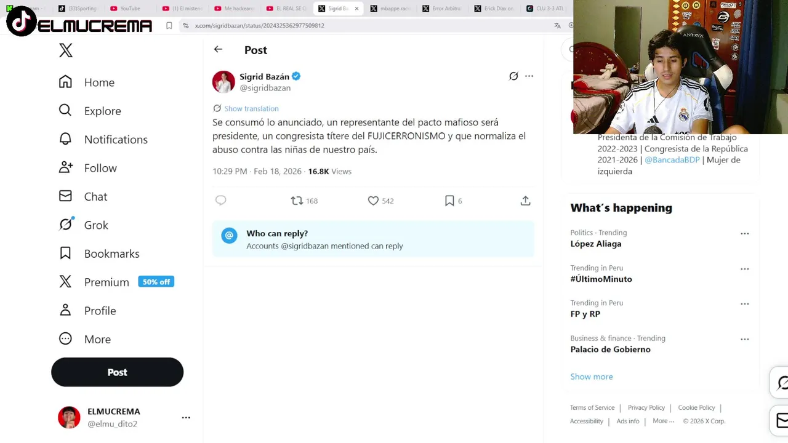The image size is (788, 443).
Task: Show translation of the tweet
Action: coord(251,108)
